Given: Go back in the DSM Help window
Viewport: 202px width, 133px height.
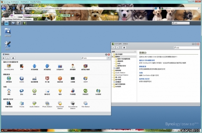Looking at the screenshot, I should coord(113,48).
